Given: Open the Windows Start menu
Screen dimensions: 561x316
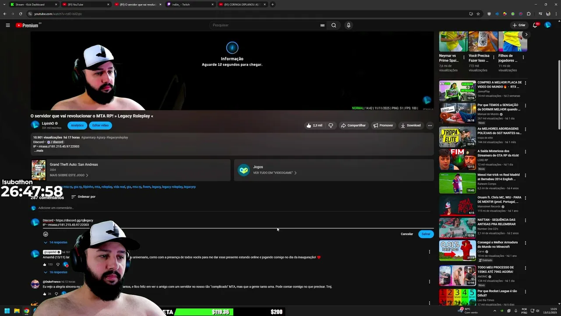Looking at the screenshot, I should click(7, 311).
